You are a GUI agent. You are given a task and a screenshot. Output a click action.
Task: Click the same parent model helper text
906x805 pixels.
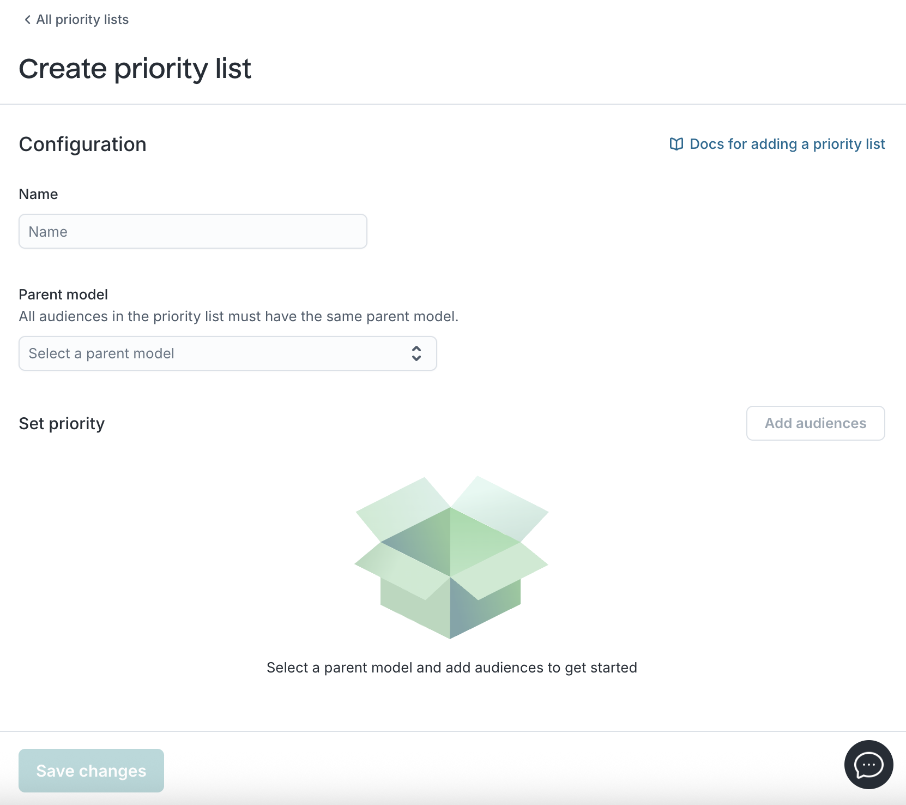coord(238,316)
